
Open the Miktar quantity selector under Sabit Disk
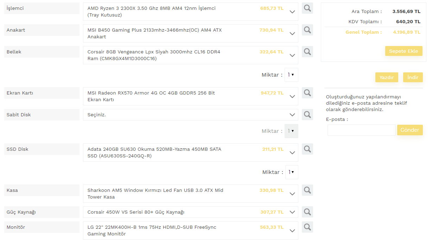point(291,131)
